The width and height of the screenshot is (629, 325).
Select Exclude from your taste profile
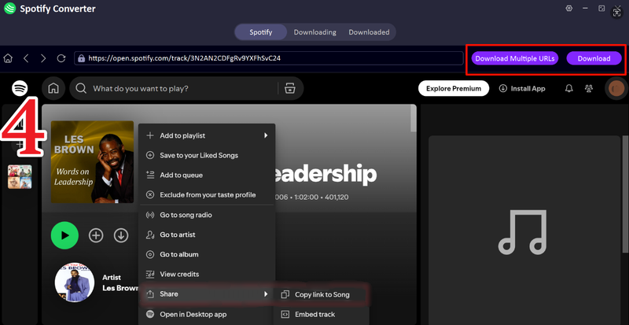tap(207, 195)
